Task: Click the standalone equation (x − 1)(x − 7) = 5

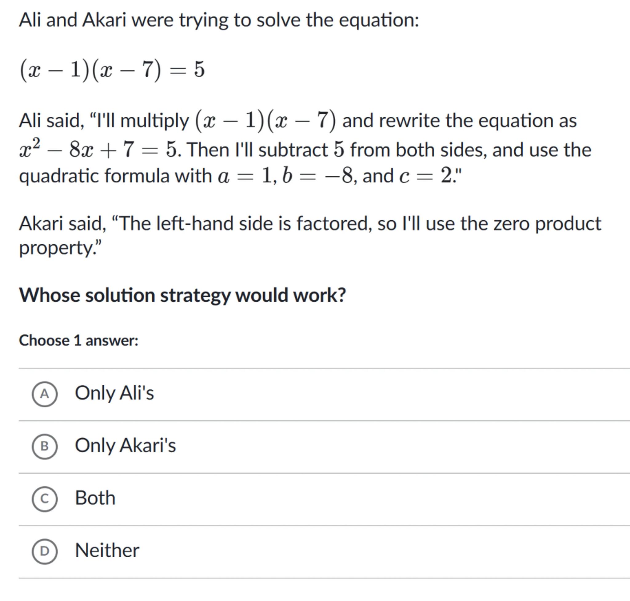Action: [112, 70]
